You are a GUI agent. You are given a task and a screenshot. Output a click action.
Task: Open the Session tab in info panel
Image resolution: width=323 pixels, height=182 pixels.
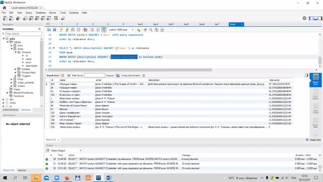point(22,170)
